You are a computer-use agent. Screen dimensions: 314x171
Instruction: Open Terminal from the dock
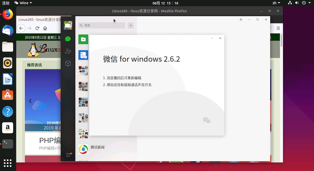click(x=7, y=144)
